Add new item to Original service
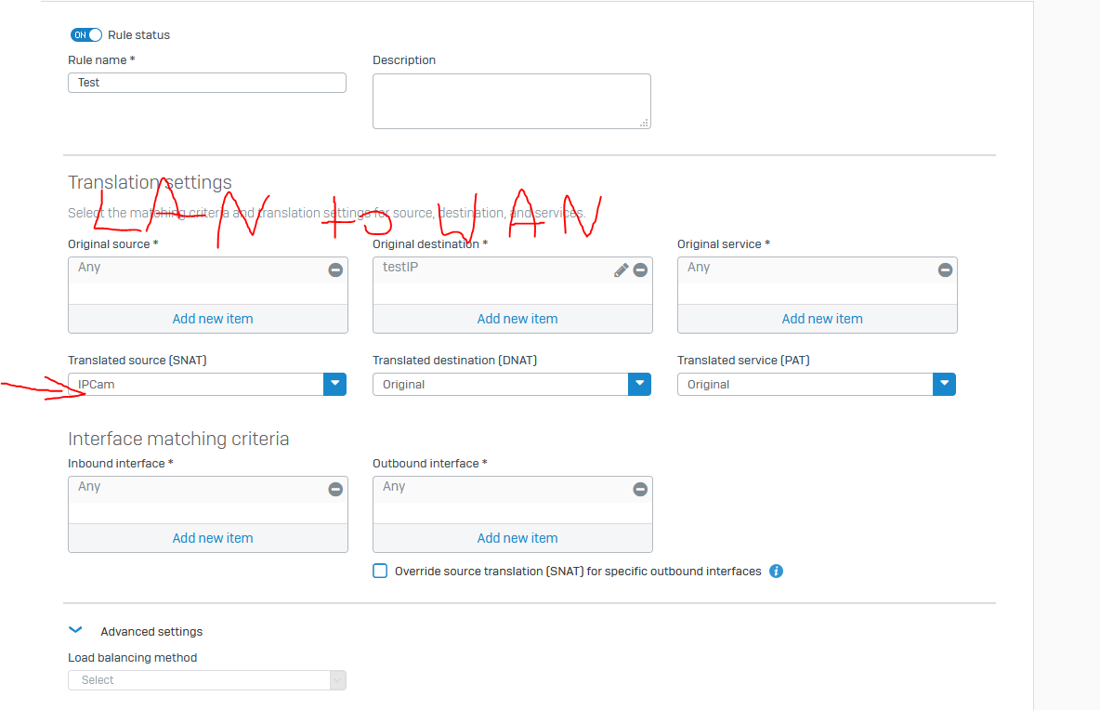The width and height of the screenshot is (1100, 710). pyautogui.click(x=822, y=319)
